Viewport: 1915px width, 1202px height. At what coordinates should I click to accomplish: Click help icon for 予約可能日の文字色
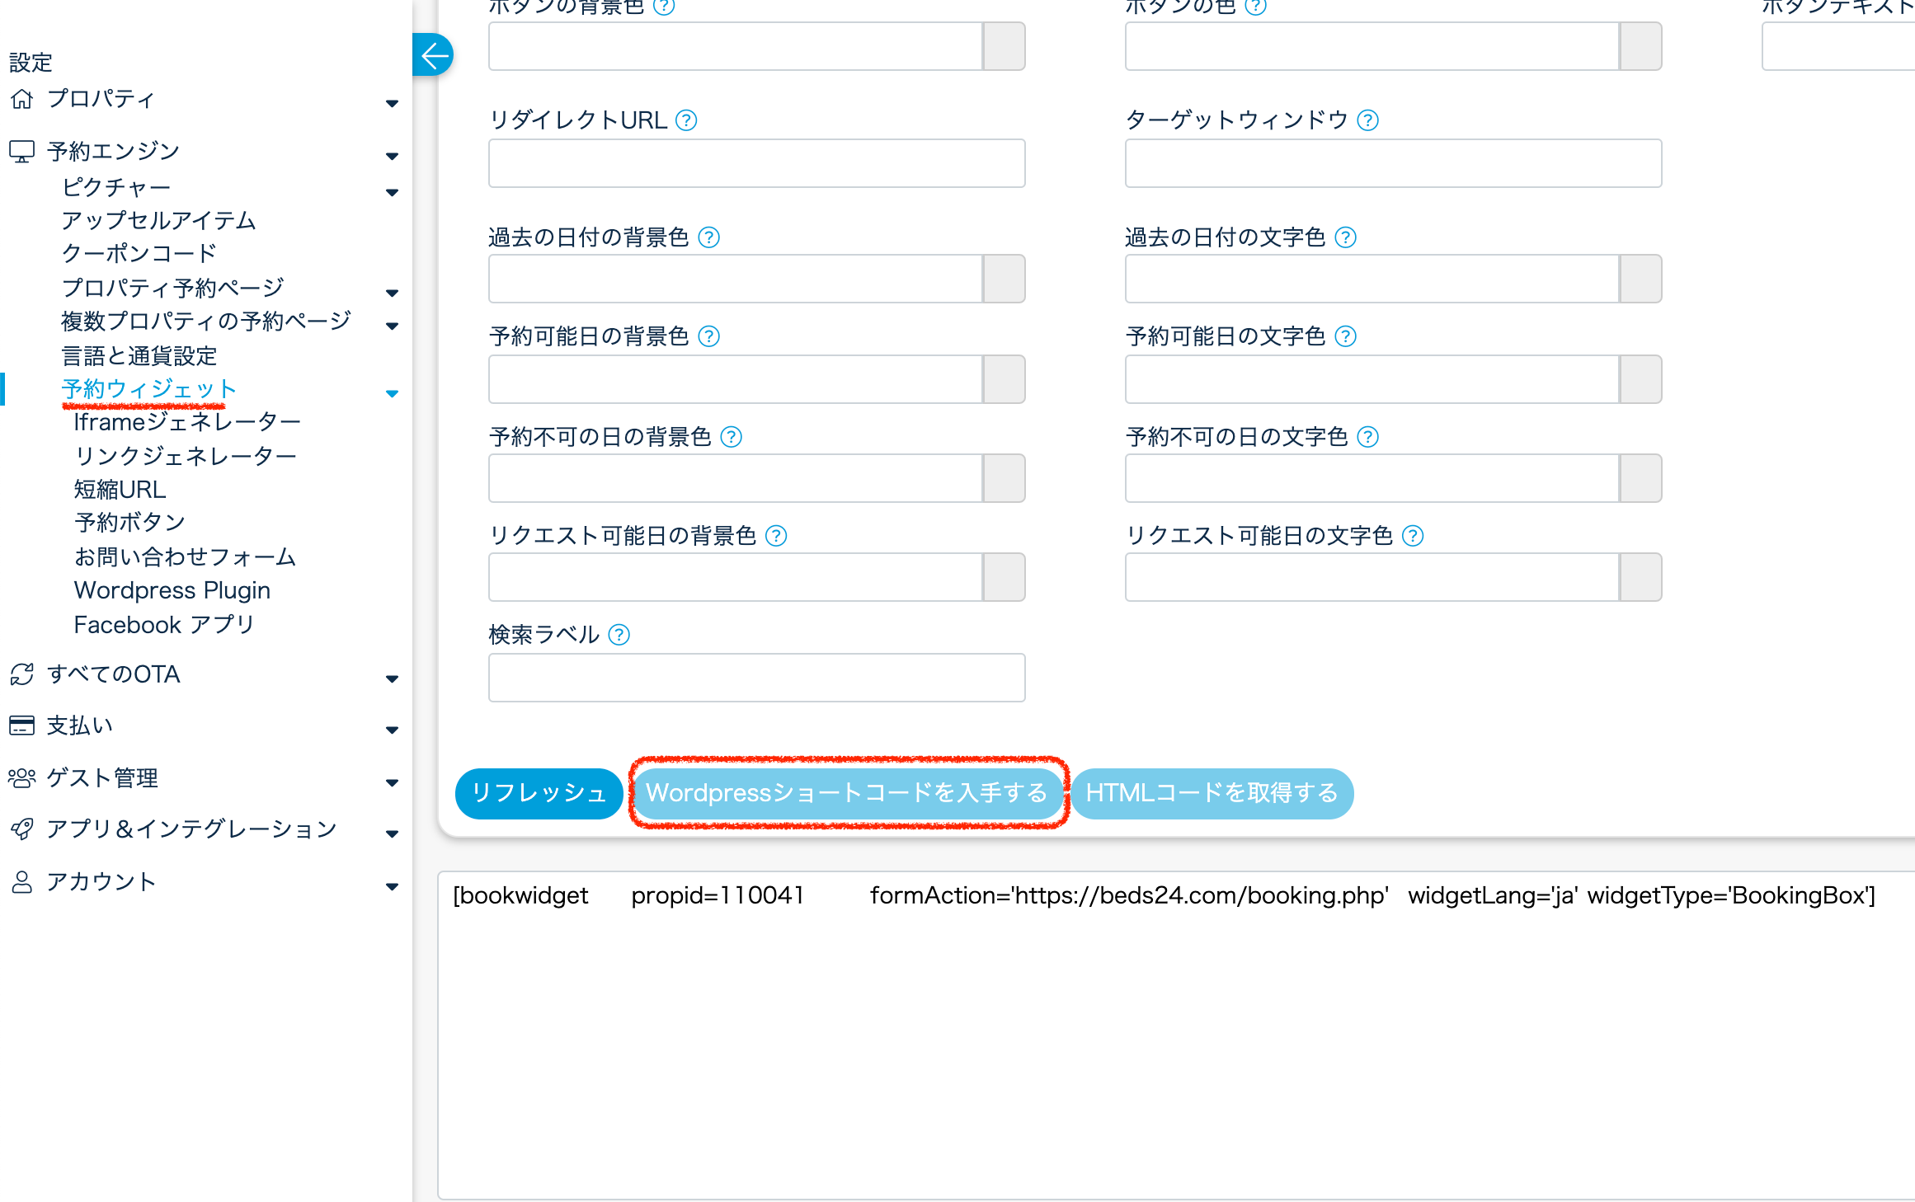click(1345, 336)
